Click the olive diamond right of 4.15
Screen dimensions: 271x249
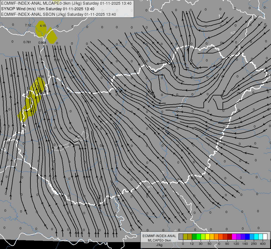click(51, 35)
